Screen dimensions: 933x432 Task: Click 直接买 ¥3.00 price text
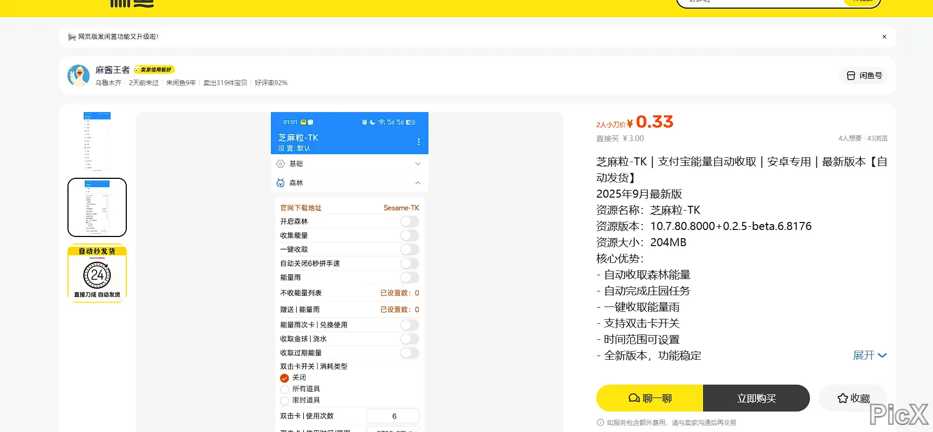(x=619, y=138)
